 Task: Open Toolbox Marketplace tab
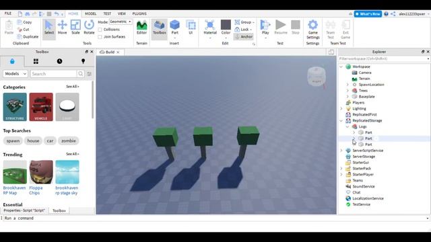tap(12, 61)
